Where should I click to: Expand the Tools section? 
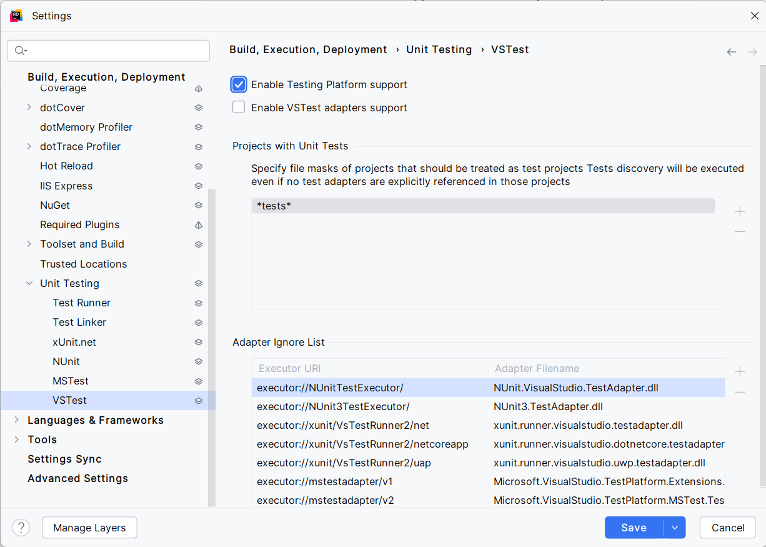pyautogui.click(x=17, y=439)
